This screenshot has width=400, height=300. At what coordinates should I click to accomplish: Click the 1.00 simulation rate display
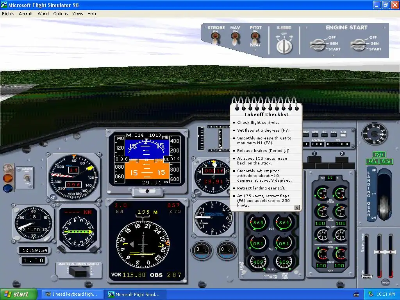pos(34,261)
